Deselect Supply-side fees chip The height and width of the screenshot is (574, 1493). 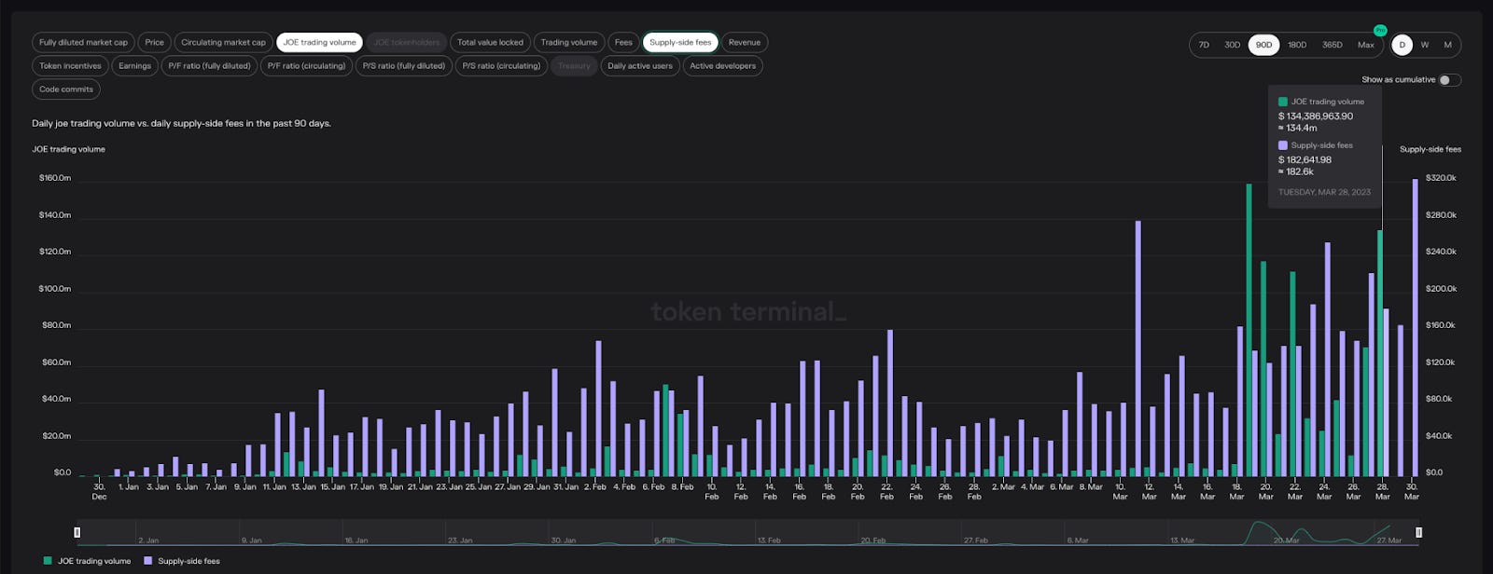[680, 42]
